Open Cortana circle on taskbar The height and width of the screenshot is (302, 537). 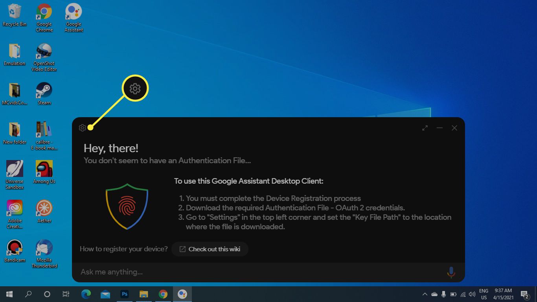click(x=47, y=294)
